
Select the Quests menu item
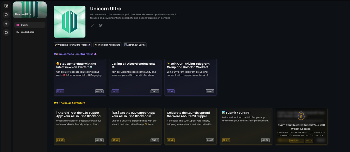(30, 25)
